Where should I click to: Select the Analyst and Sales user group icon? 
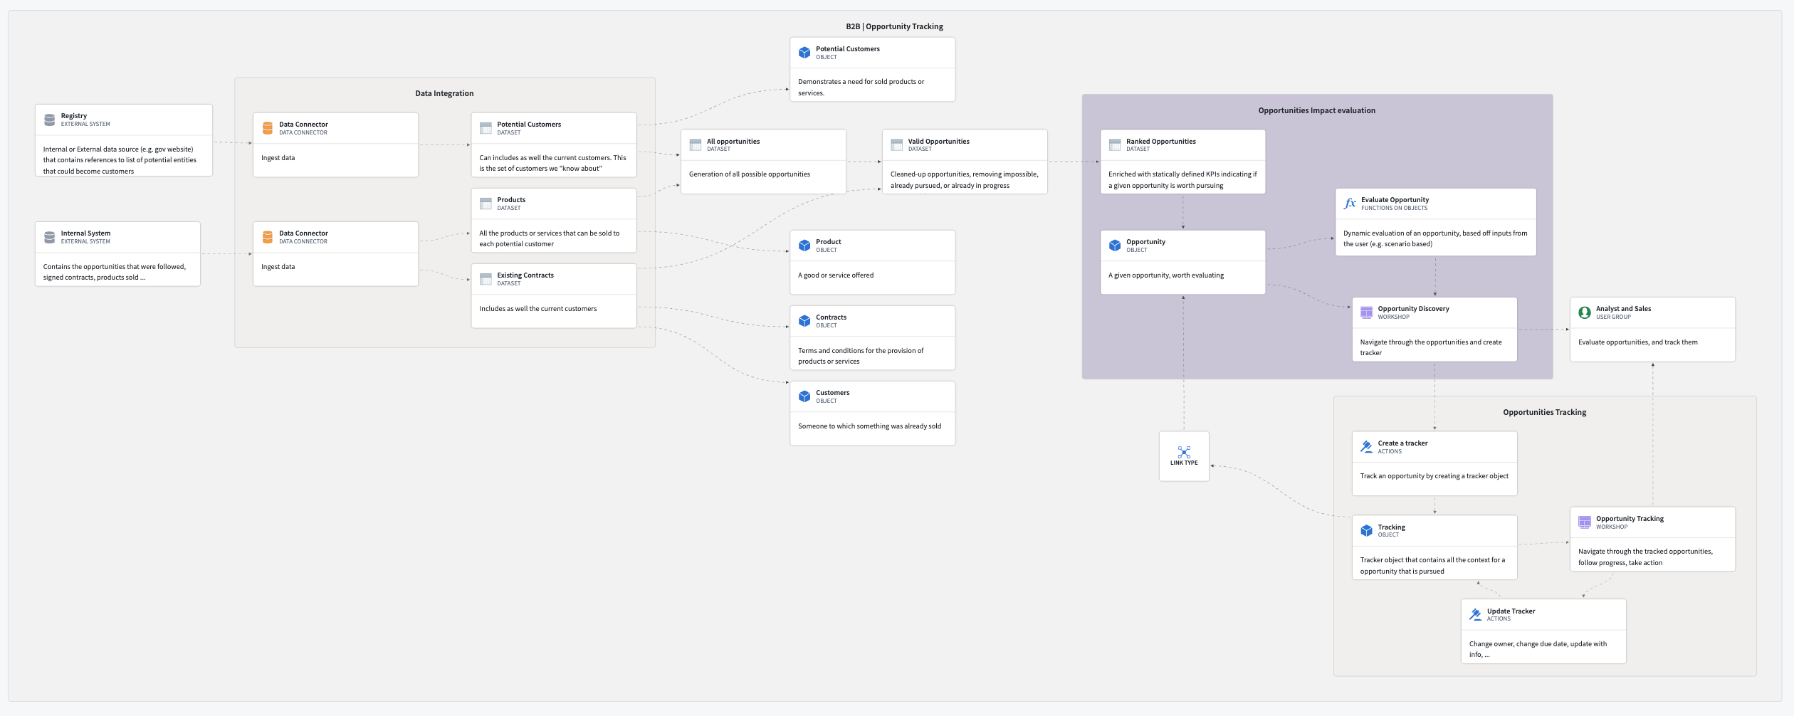(x=1585, y=312)
